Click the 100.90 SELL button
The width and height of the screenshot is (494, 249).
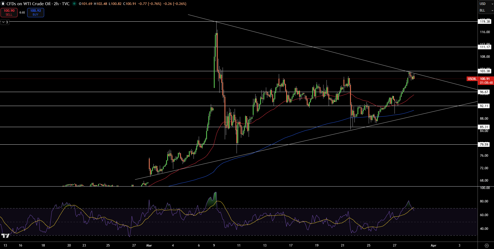(x=9, y=13)
